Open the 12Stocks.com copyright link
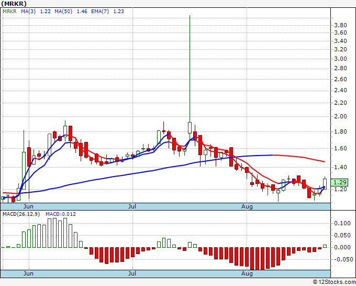356x286 pixels. pyautogui.click(x=334, y=282)
